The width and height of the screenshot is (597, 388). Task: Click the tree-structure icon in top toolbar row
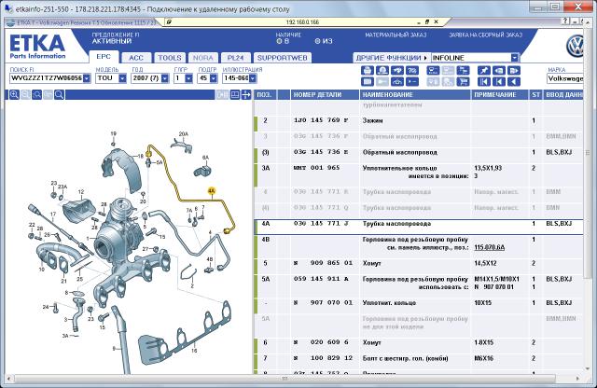[463, 71]
